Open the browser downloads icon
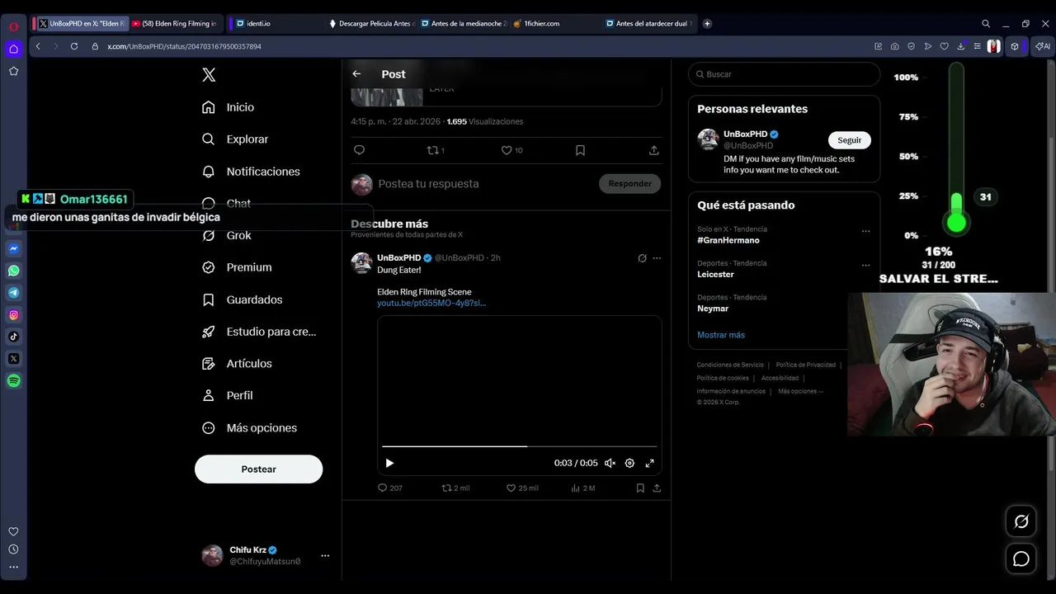Viewport: 1056px width, 594px height. point(960,46)
